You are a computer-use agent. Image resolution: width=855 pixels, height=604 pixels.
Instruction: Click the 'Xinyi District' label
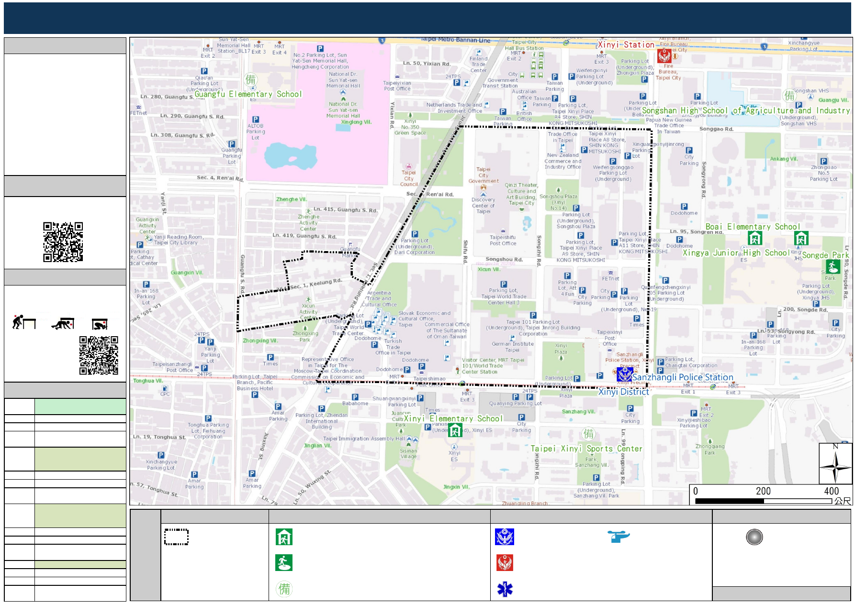point(624,392)
